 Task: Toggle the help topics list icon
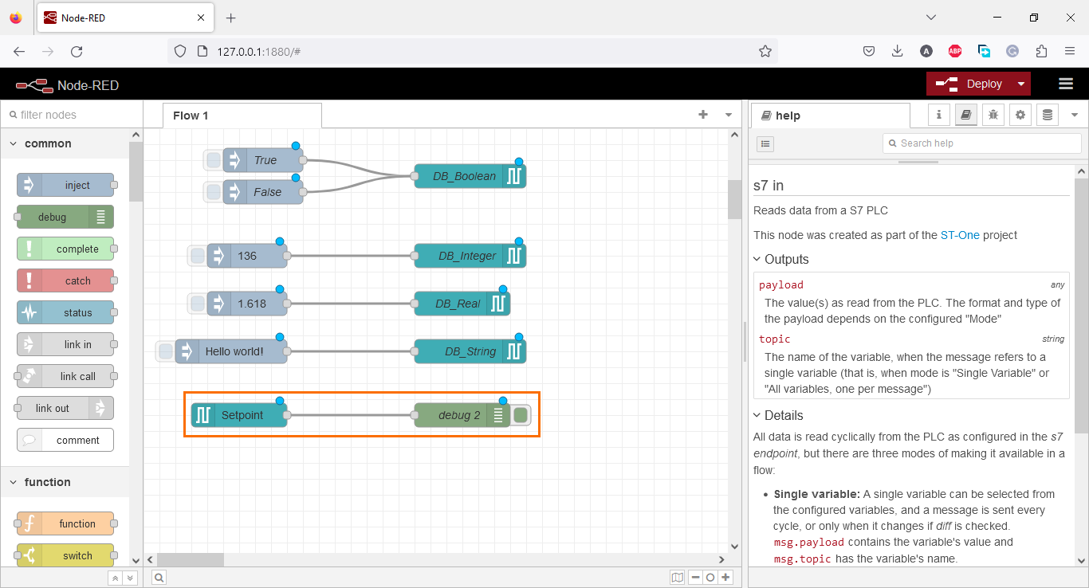pyautogui.click(x=765, y=143)
